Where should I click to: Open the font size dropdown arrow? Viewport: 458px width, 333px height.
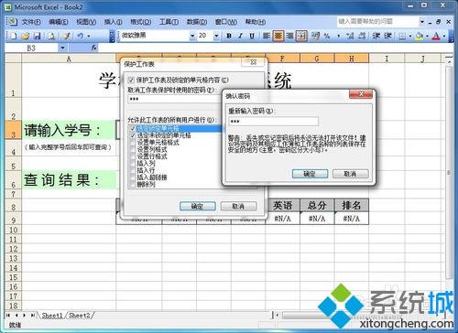coord(216,36)
